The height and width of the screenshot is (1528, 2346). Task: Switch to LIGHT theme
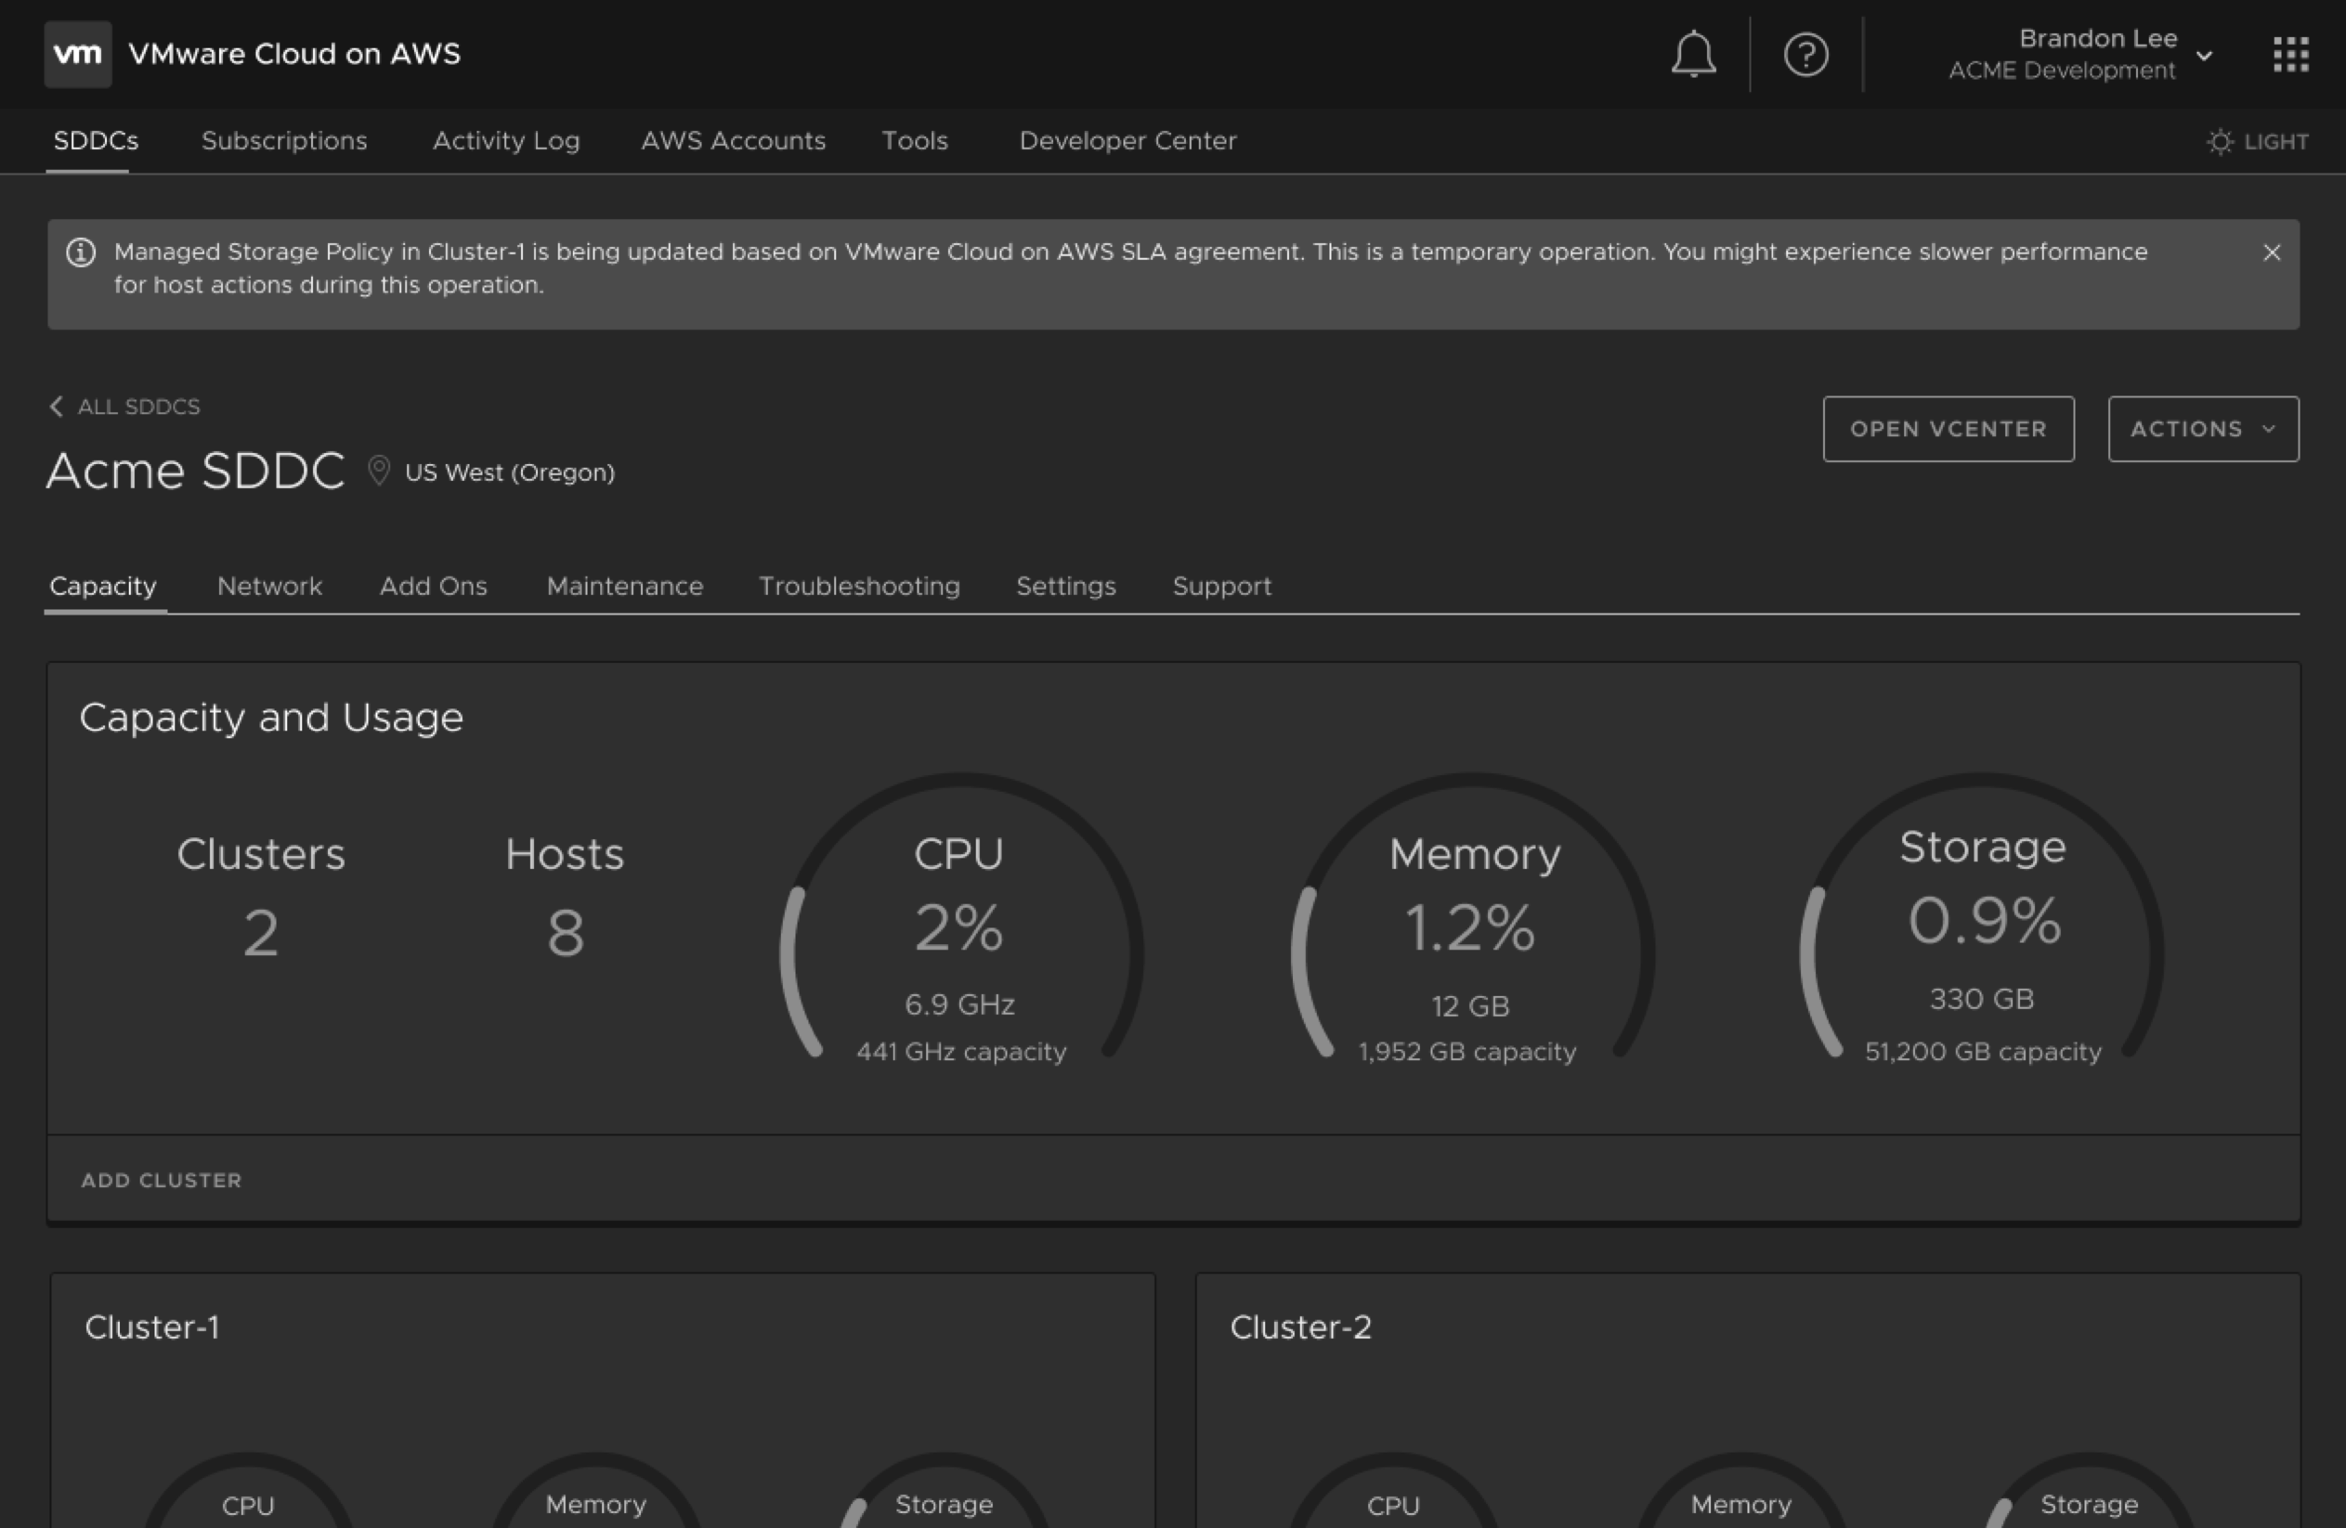[2257, 141]
